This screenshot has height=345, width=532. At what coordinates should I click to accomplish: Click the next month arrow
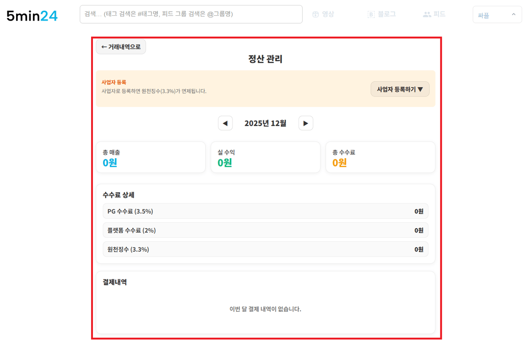click(x=306, y=123)
